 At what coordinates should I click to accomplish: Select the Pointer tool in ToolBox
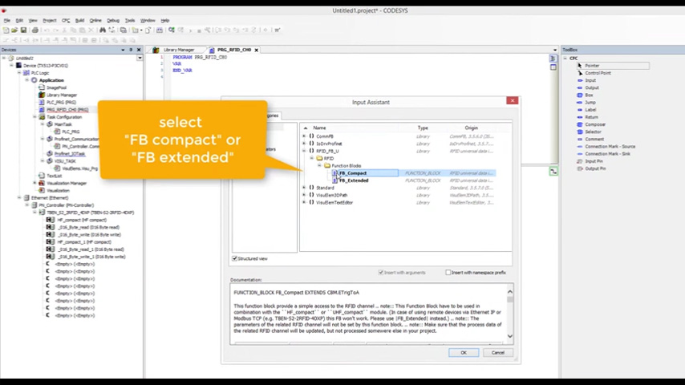pos(591,66)
